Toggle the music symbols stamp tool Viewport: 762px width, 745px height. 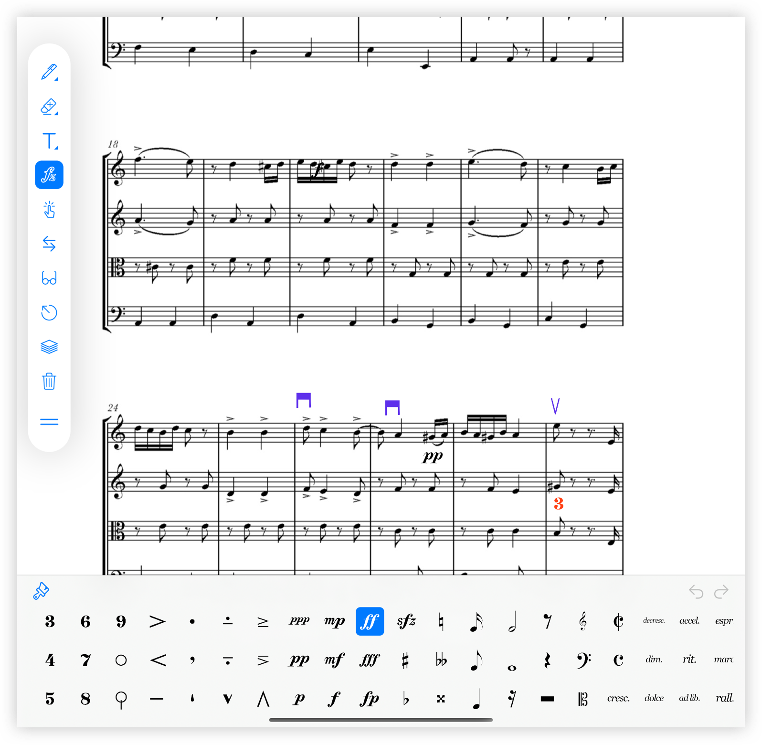pyautogui.click(x=49, y=175)
